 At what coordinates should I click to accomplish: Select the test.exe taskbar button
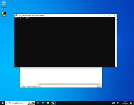coord(53,103)
